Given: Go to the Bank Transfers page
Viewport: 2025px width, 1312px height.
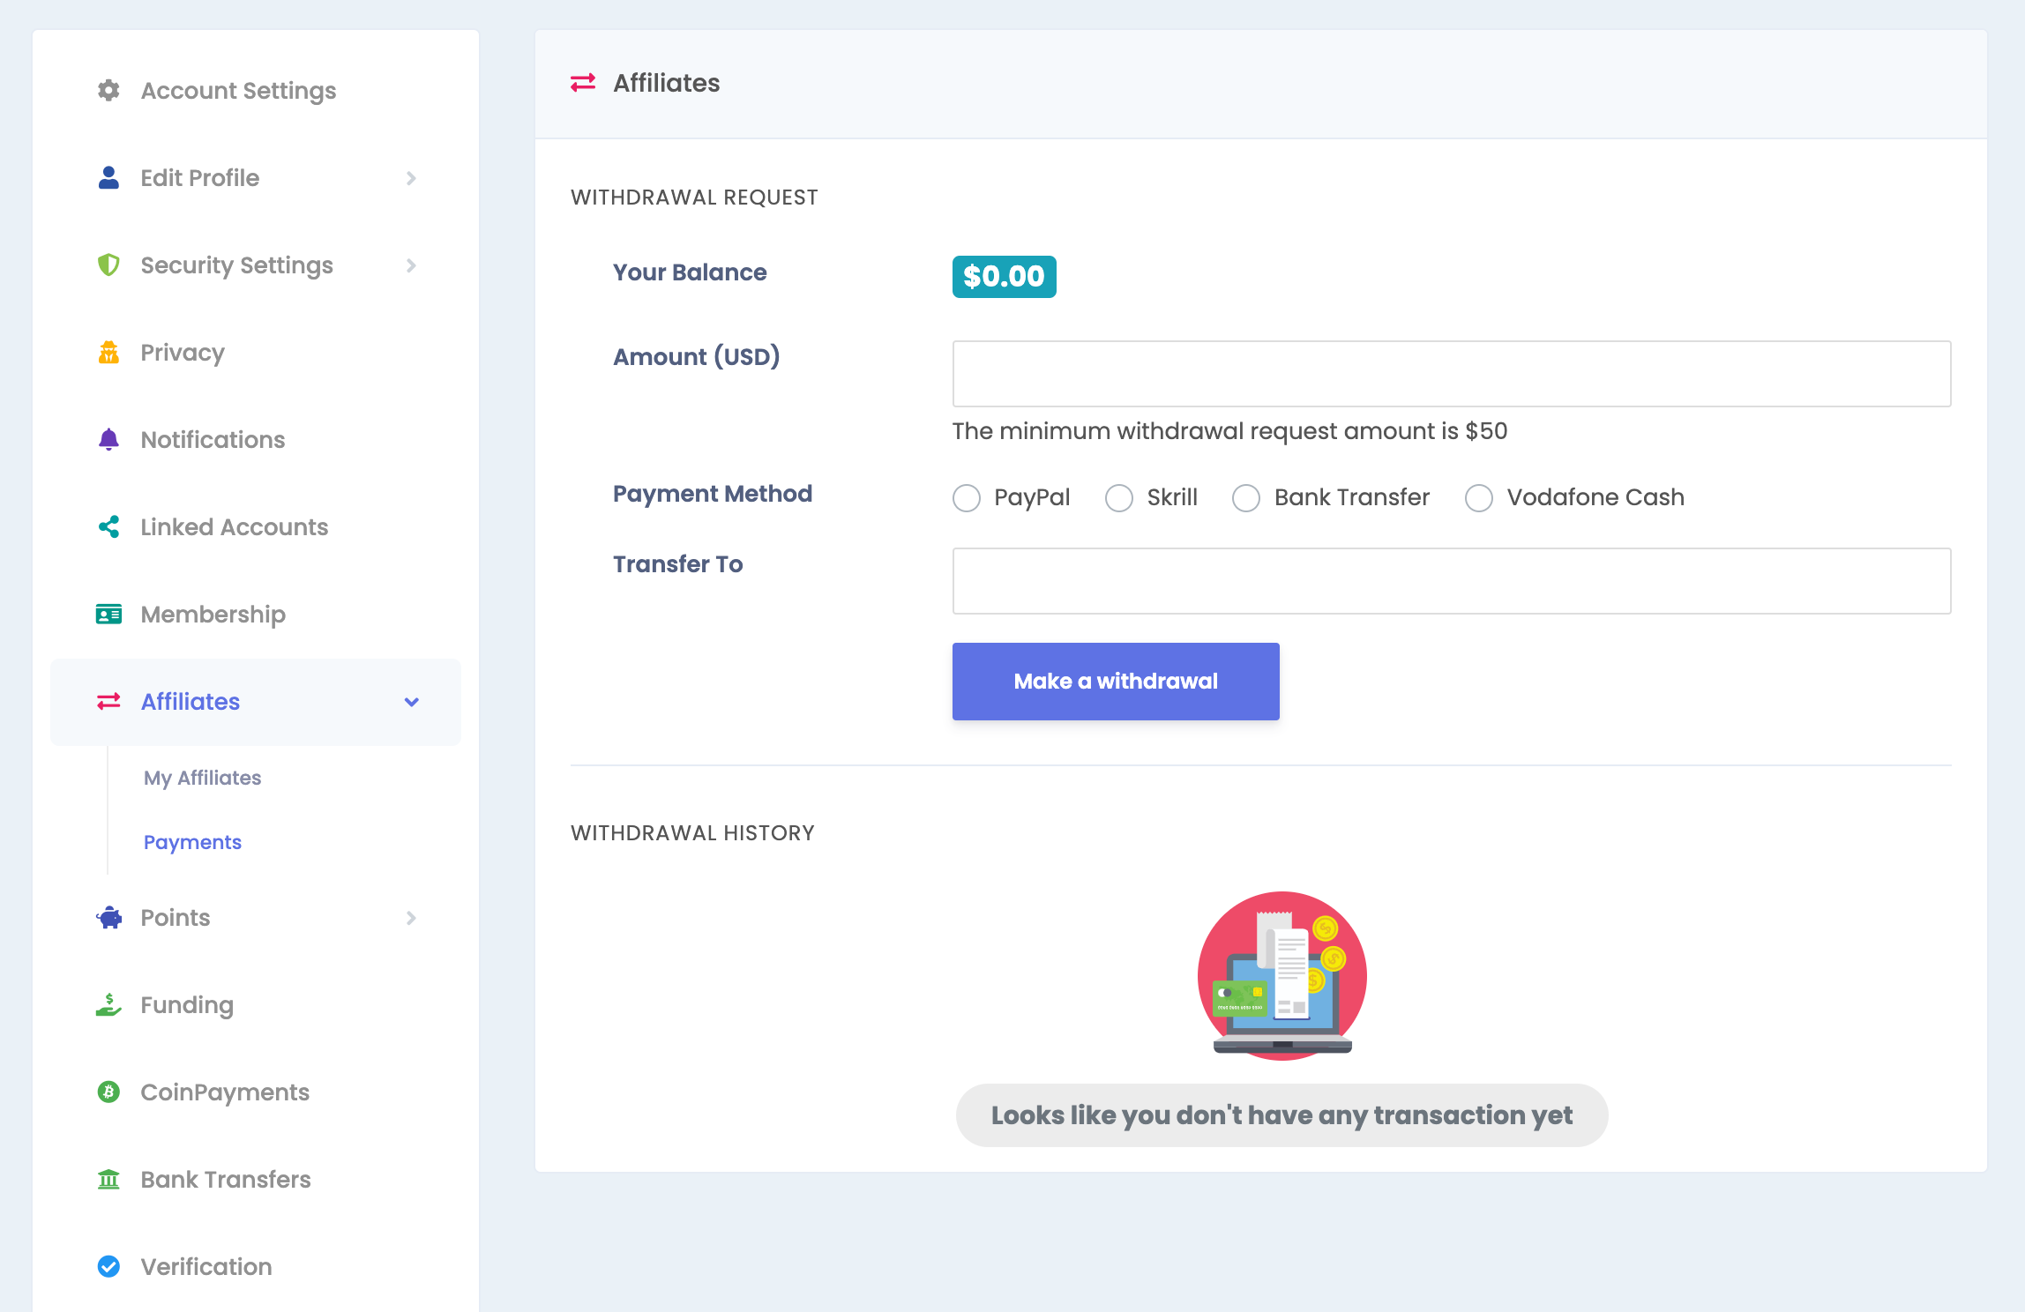Looking at the screenshot, I should point(256,1180).
